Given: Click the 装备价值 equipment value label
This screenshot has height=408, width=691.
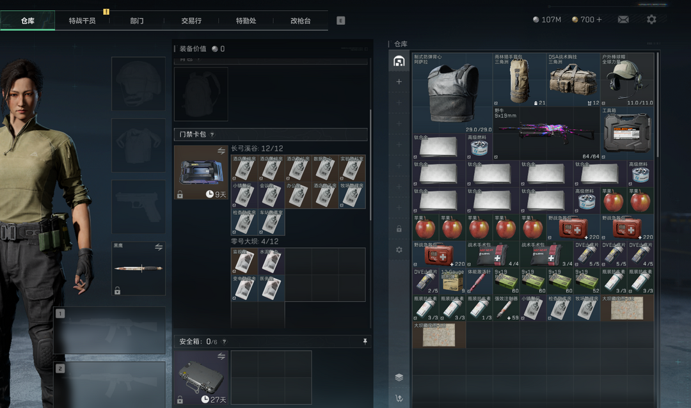Looking at the screenshot, I should click(x=193, y=49).
